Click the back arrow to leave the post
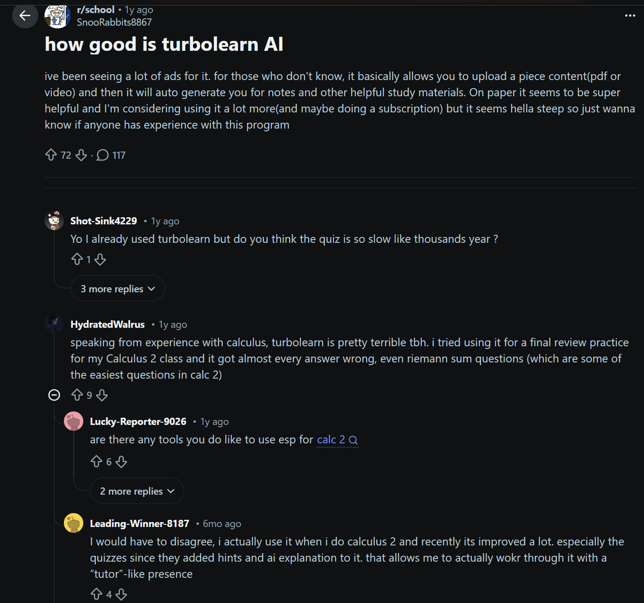Viewport: 644px width, 603px height. pyautogui.click(x=25, y=16)
